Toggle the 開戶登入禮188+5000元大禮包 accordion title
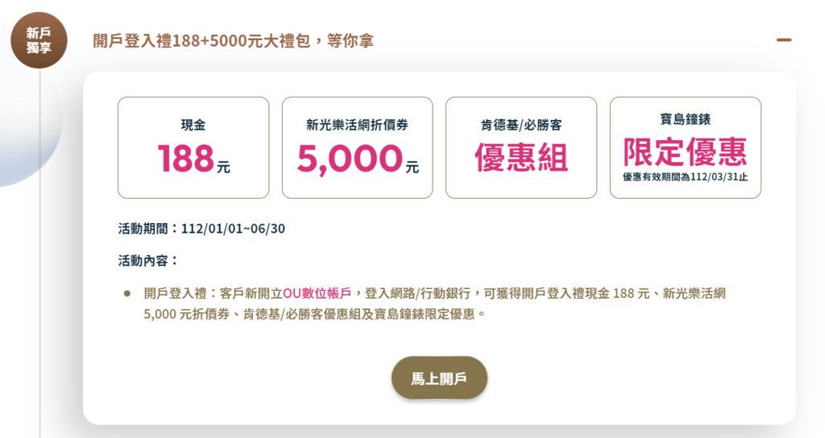Image resolution: width=825 pixels, height=438 pixels. 233,41
